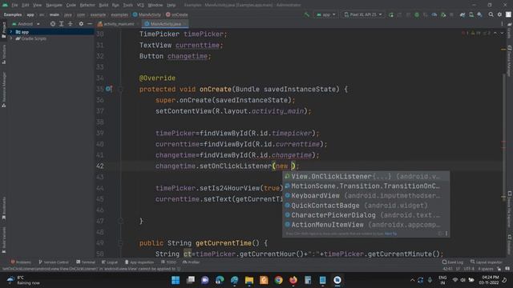Open File Explorer from the taskbar
This screenshot has width=513, height=288.
pyautogui.click(x=249, y=280)
